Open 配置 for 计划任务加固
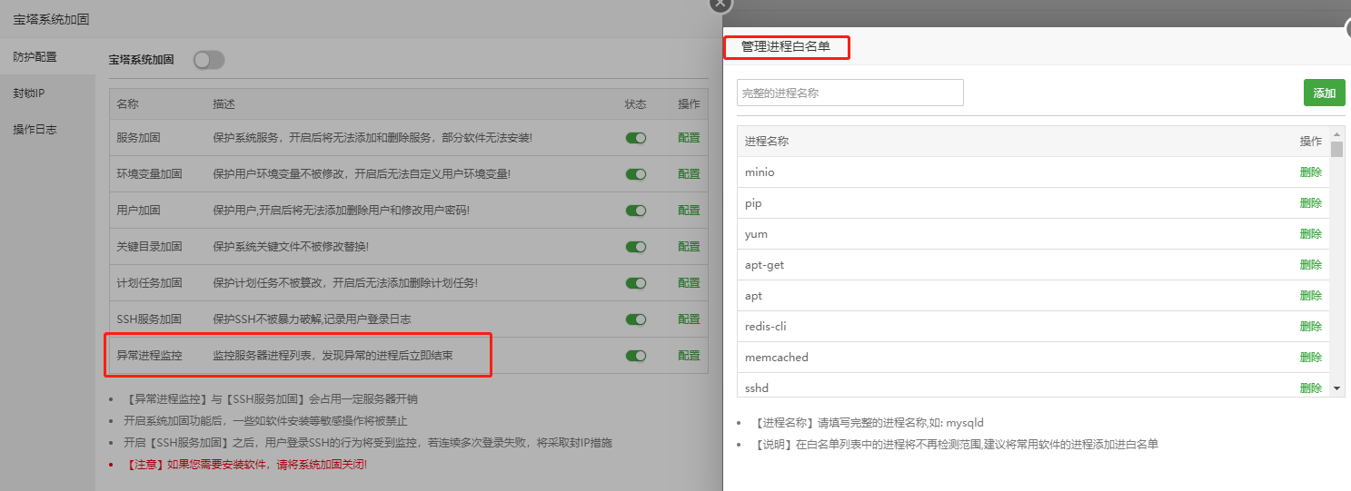This screenshot has width=1351, height=491. point(689,283)
